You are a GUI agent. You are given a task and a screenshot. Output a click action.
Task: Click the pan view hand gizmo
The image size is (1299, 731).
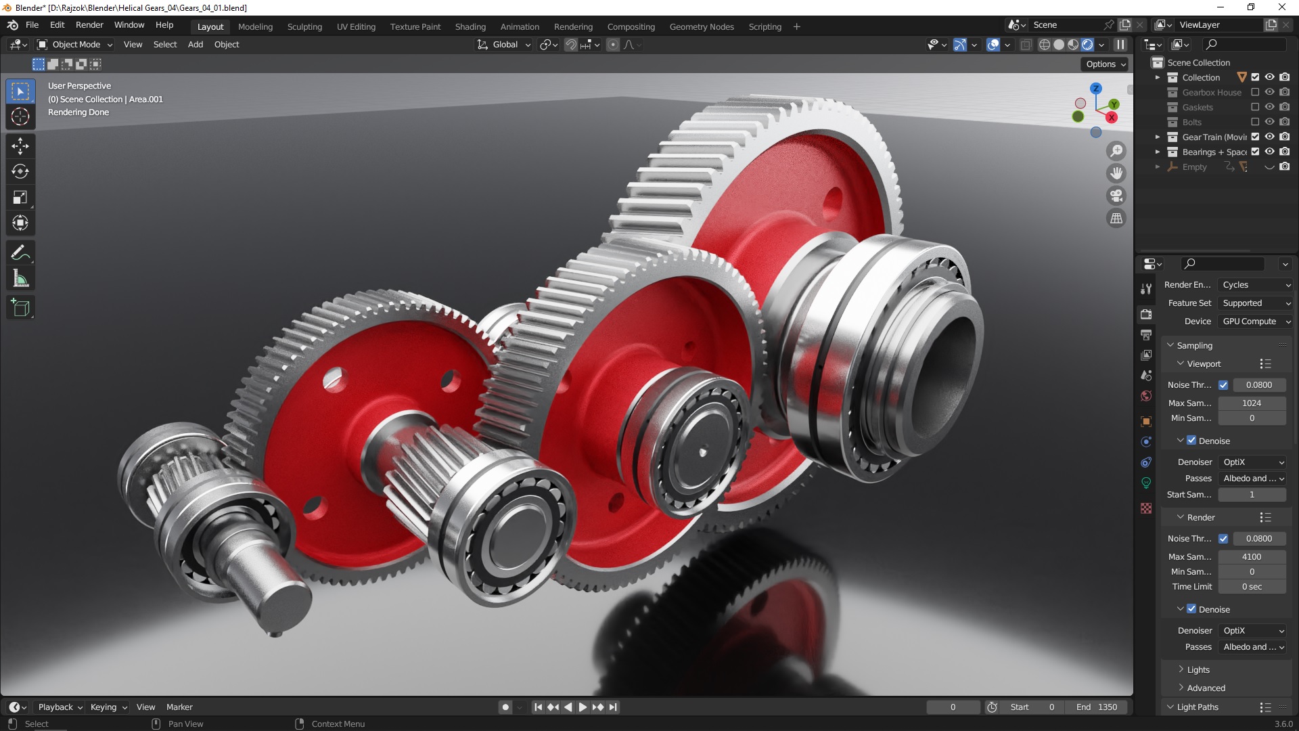click(1116, 173)
